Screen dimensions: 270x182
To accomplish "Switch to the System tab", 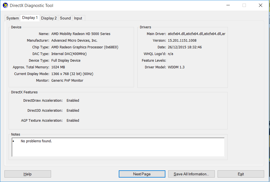I will tap(12, 18).
